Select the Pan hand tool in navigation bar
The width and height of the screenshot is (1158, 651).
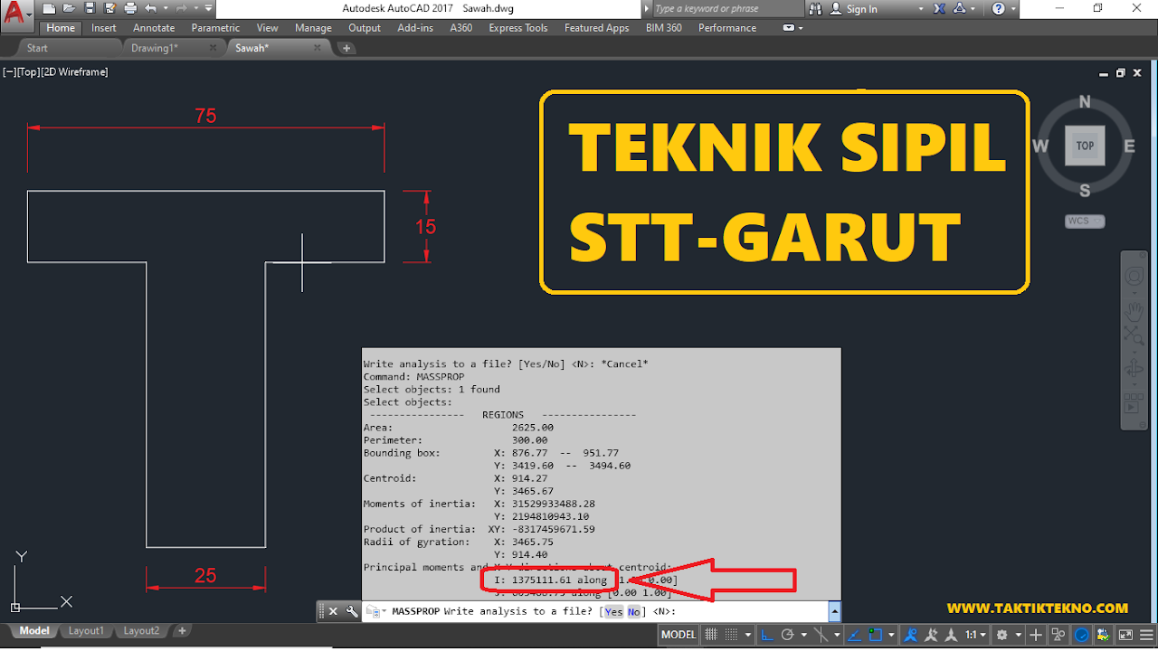pos(1134,313)
